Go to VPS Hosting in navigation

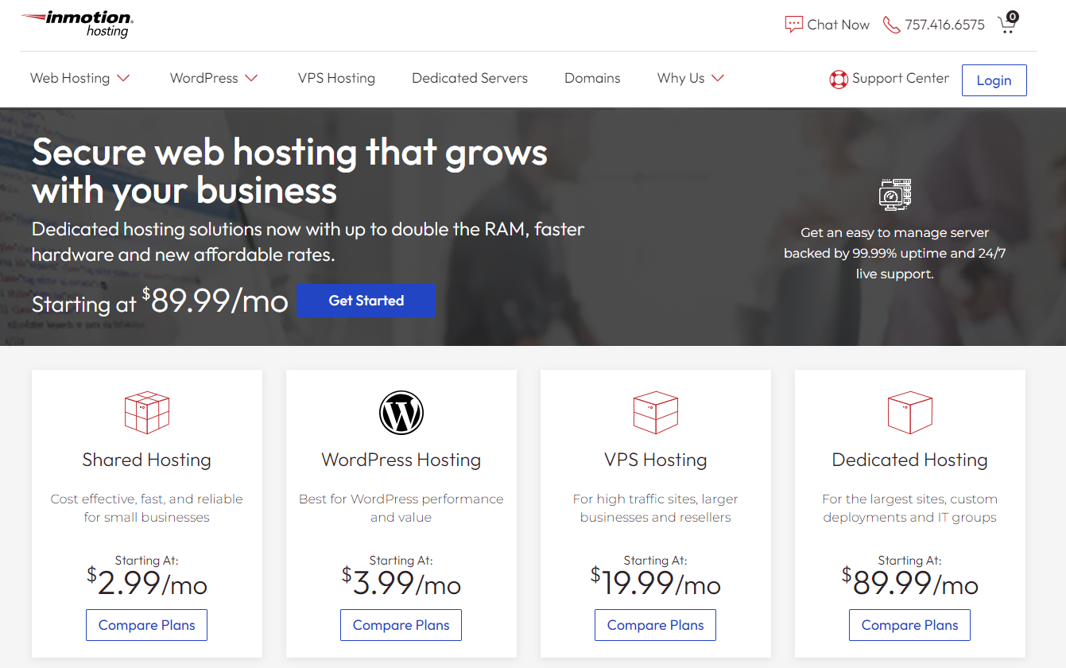(336, 78)
